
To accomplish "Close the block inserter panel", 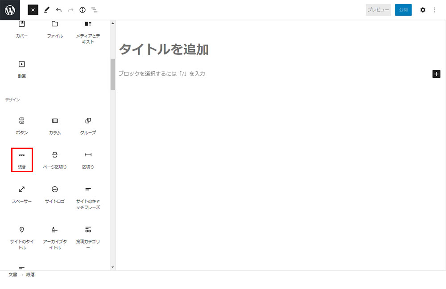I will [x=33, y=10].
